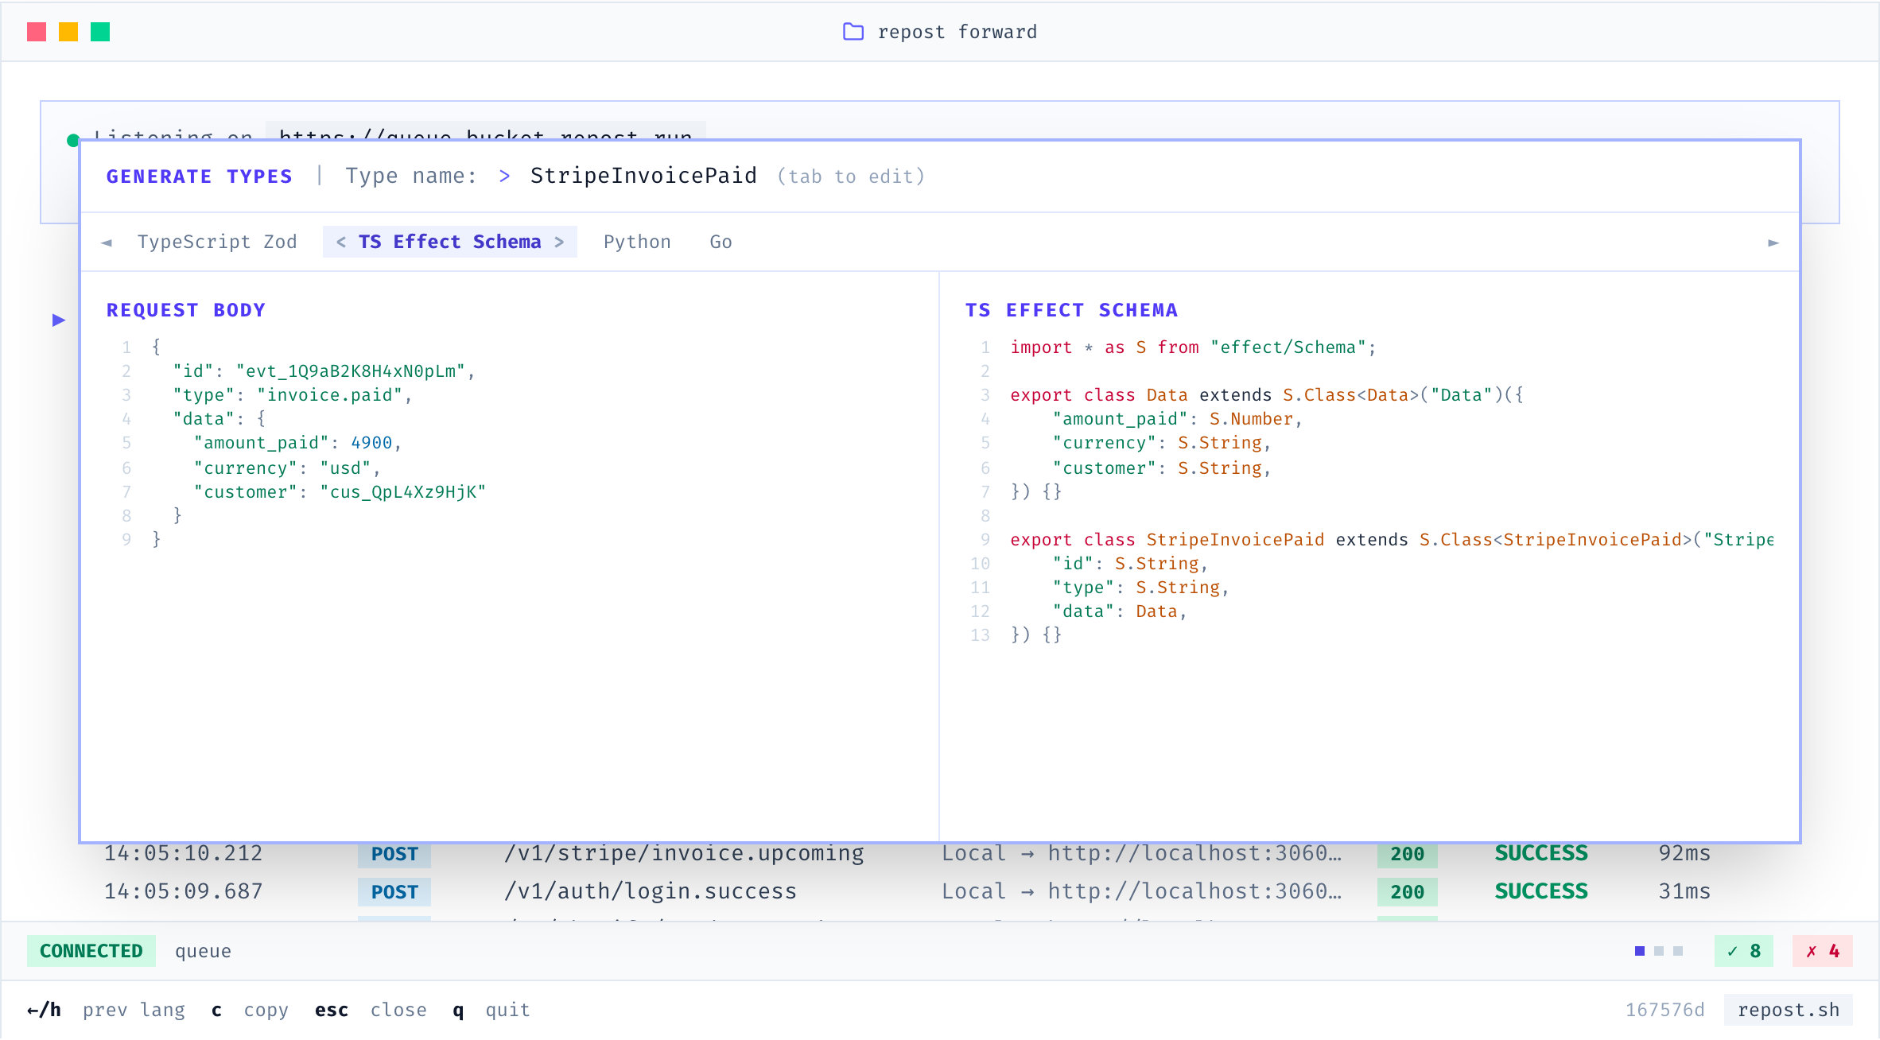The height and width of the screenshot is (1040, 1880).
Task: Click the "usd" currency value
Action: (x=345, y=468)
